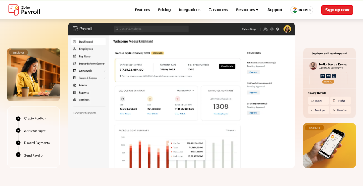Viewport: 363px width, 186px height.
Task: Click View Employees link
Action: click(220, 114)
